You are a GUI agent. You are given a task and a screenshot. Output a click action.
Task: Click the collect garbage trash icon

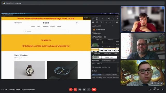point(105,37)
